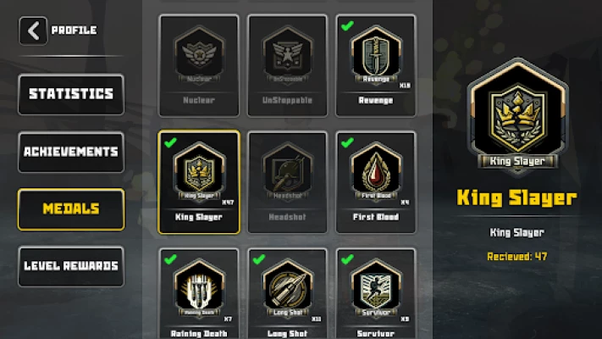Open the Statistics tab
The image size is (602, 339).
(x=71, y=94)
